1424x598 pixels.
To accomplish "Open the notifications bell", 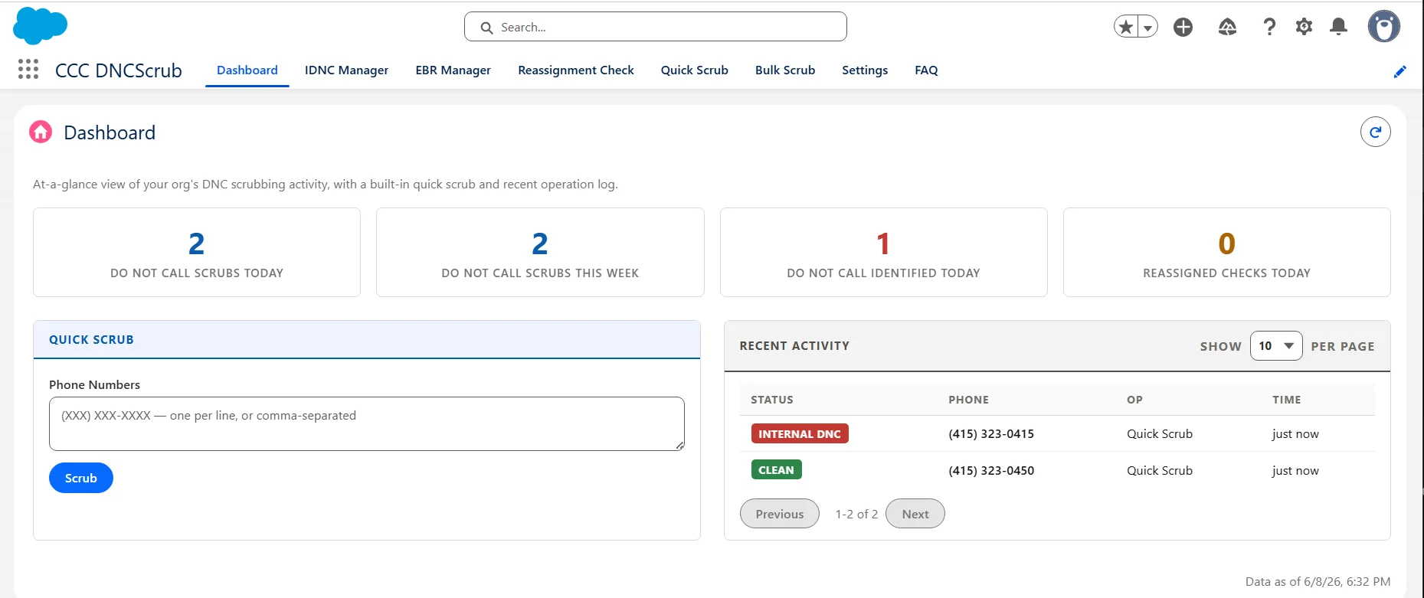I will coord(1338,27).
